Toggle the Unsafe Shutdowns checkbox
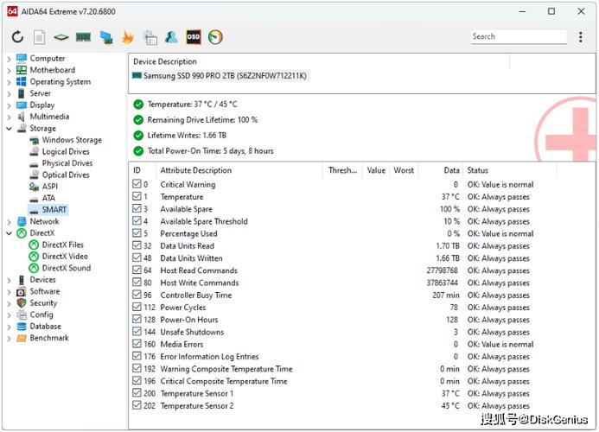 (137, 332)
